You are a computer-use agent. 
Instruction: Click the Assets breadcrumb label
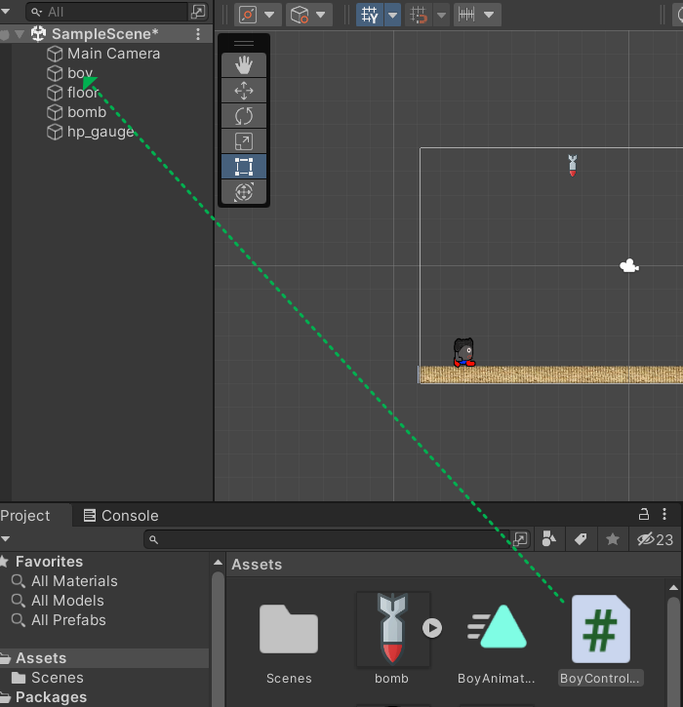click(x=257, y=565)
